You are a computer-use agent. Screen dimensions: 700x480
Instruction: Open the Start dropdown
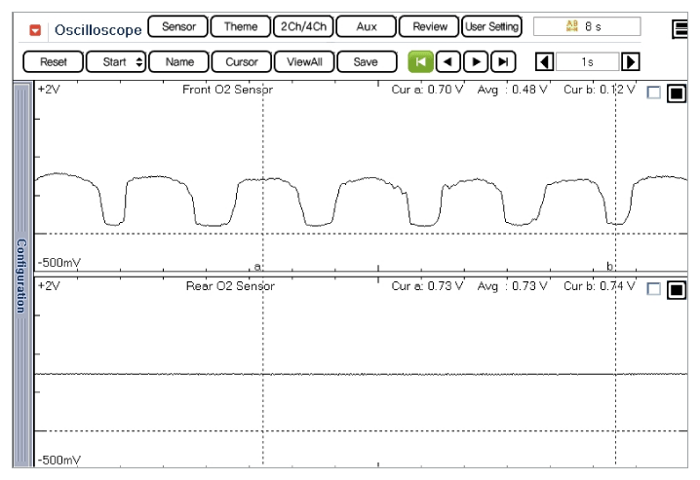(115, 61)
